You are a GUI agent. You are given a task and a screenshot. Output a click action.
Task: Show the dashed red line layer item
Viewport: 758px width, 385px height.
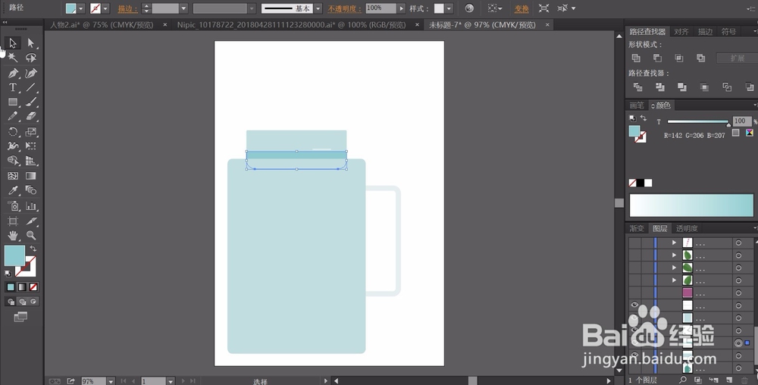pos(634,243)
